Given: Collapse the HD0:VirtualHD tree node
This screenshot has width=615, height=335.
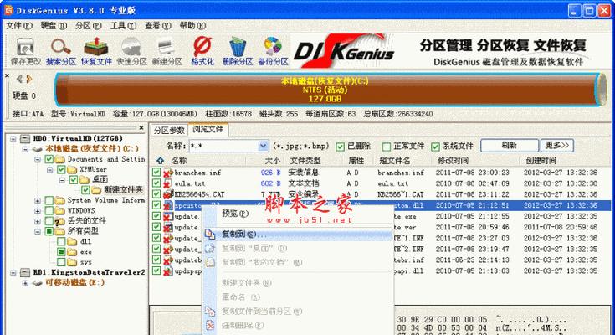Looking at the screenshot, I should coord(13,139).
